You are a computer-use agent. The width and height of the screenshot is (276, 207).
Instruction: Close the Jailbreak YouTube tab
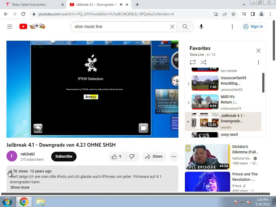127,5
